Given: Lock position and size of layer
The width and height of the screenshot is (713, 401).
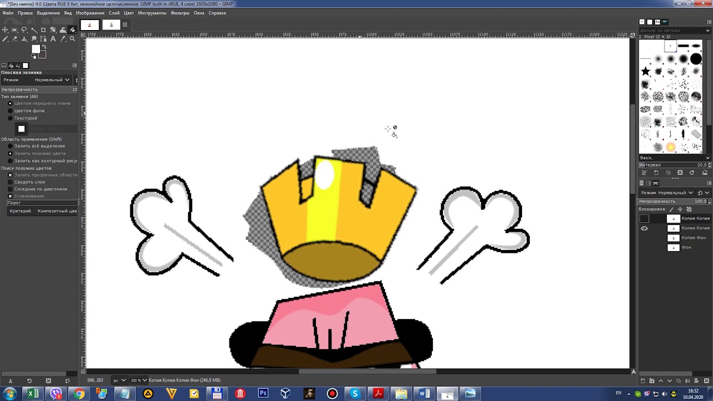Looking at the screenshot, I should [x=680, y=209].
